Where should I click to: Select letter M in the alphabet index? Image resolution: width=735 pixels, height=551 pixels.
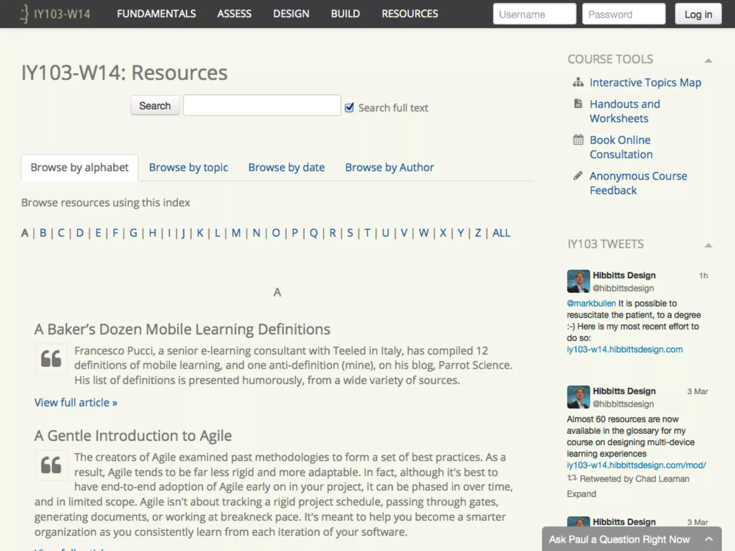[x=236, y=233]
